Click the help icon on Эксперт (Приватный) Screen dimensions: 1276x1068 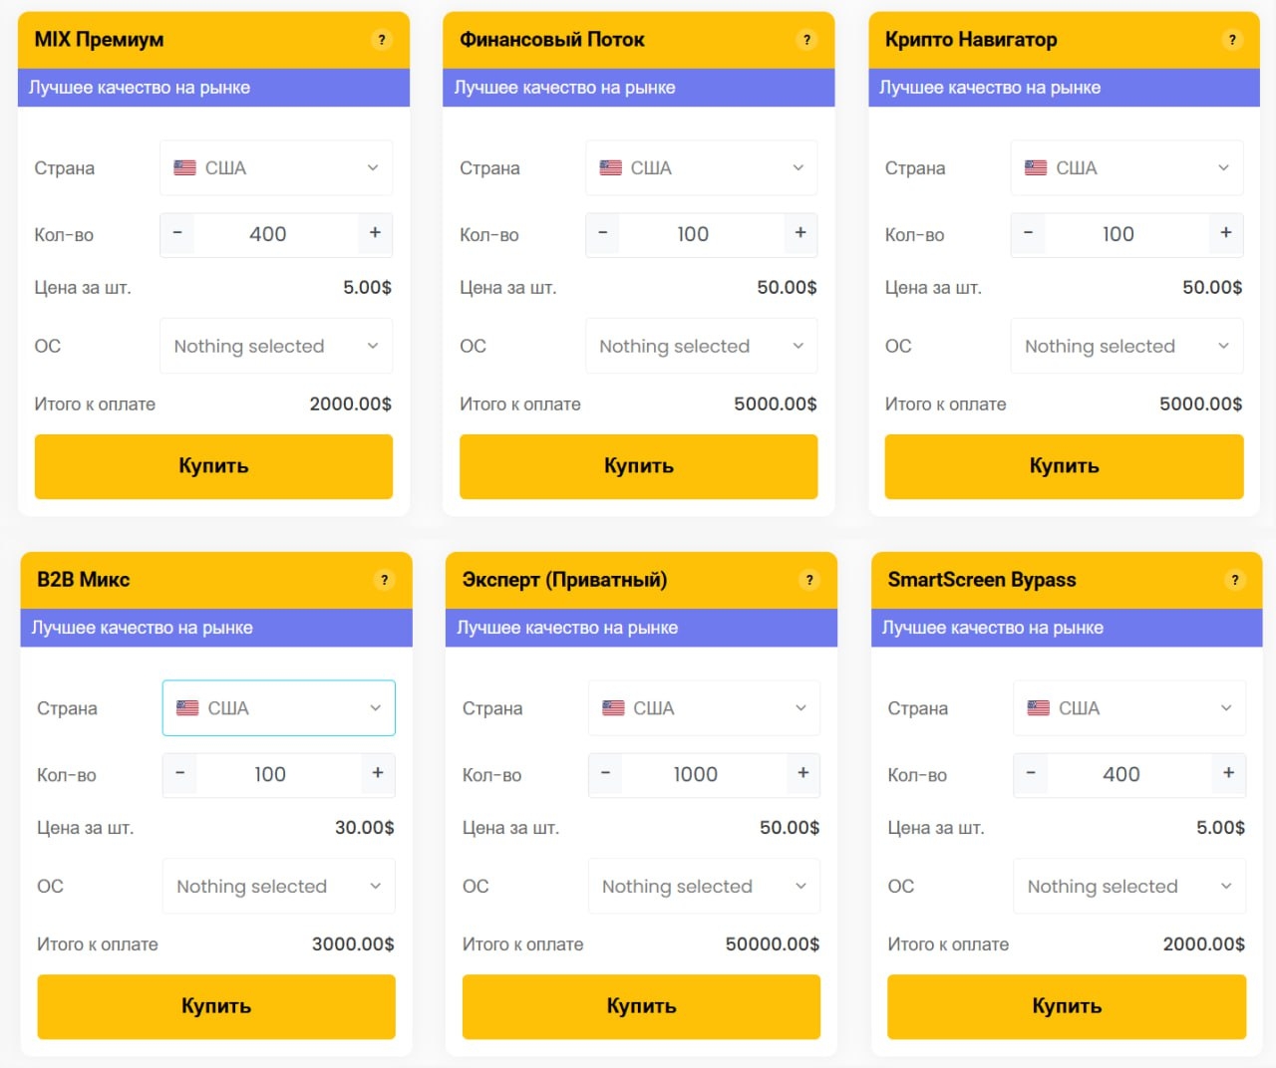(x=809, y=580)
